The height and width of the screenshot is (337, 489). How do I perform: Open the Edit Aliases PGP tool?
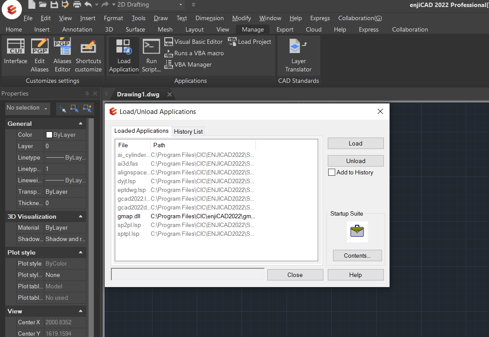pos(39,56)
